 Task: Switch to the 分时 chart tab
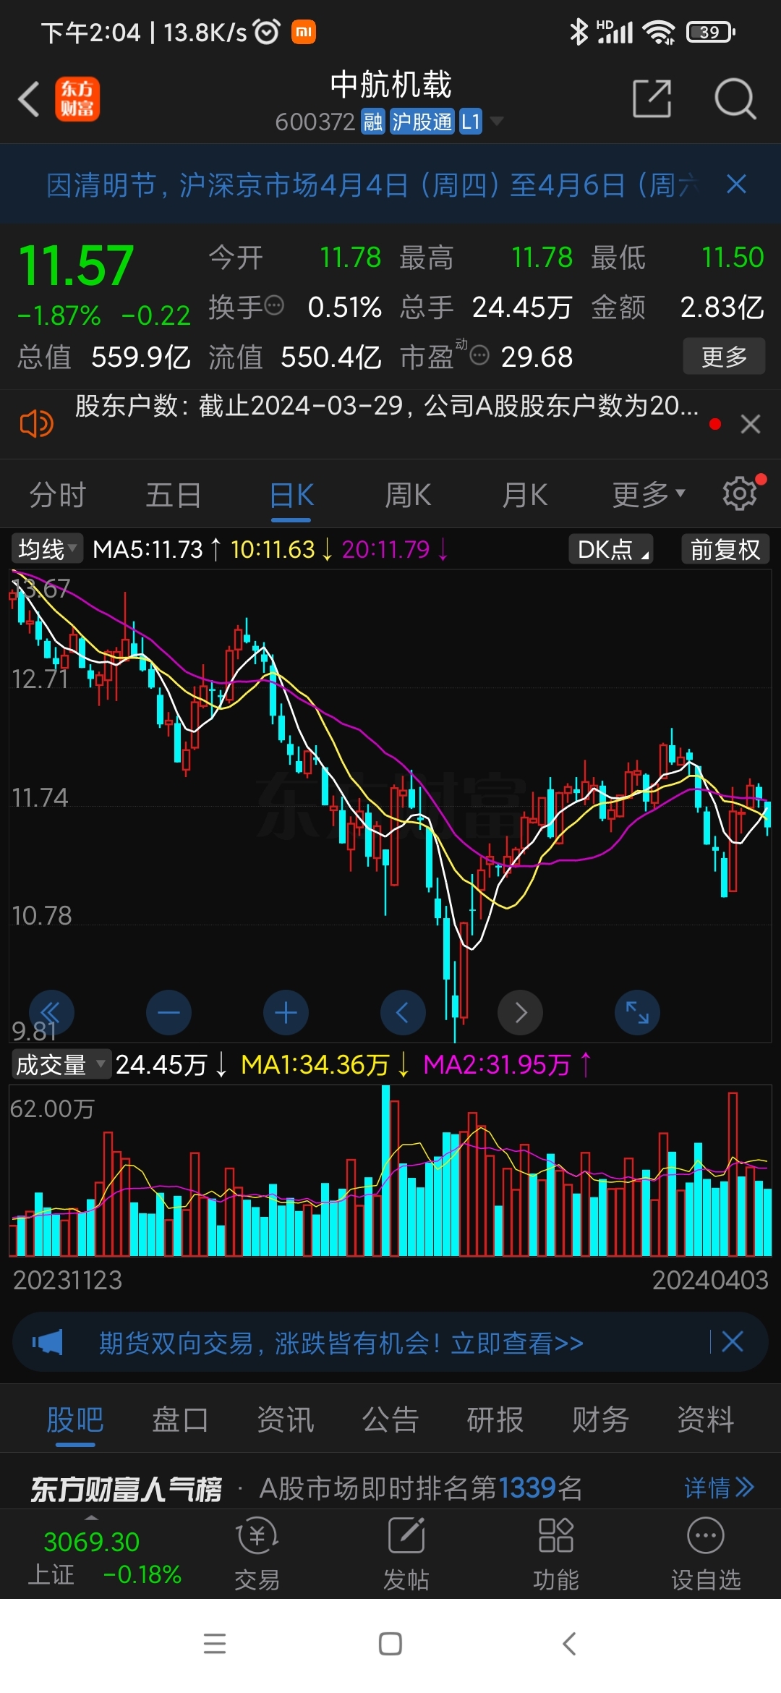58,496
